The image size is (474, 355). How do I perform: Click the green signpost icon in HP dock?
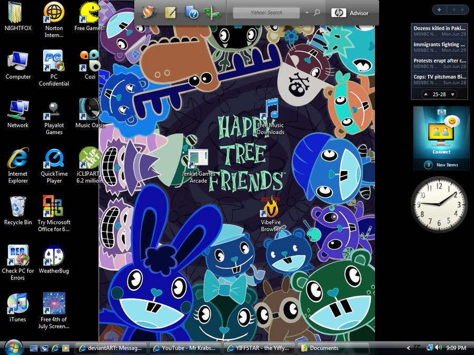click(x=212, y=13)
